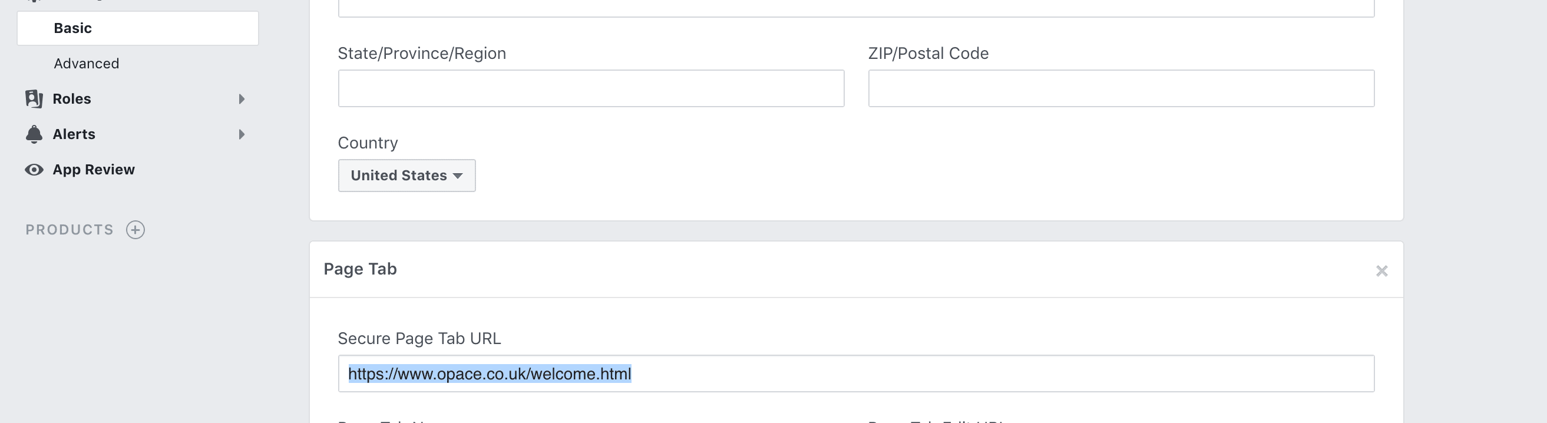This screenshot has width=1547, height=423.
Task: Click the App Review eye icon
Action: click(34, 170)
